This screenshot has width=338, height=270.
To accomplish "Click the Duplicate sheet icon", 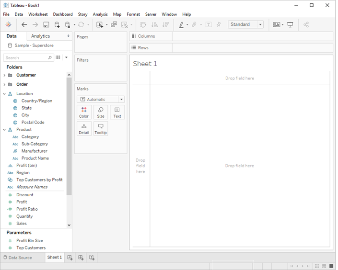I will [114, 24].
